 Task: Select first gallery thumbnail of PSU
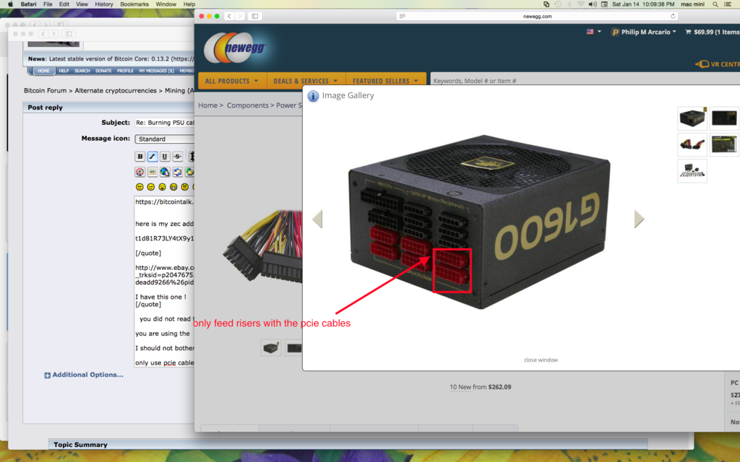(x=692, y=118)
